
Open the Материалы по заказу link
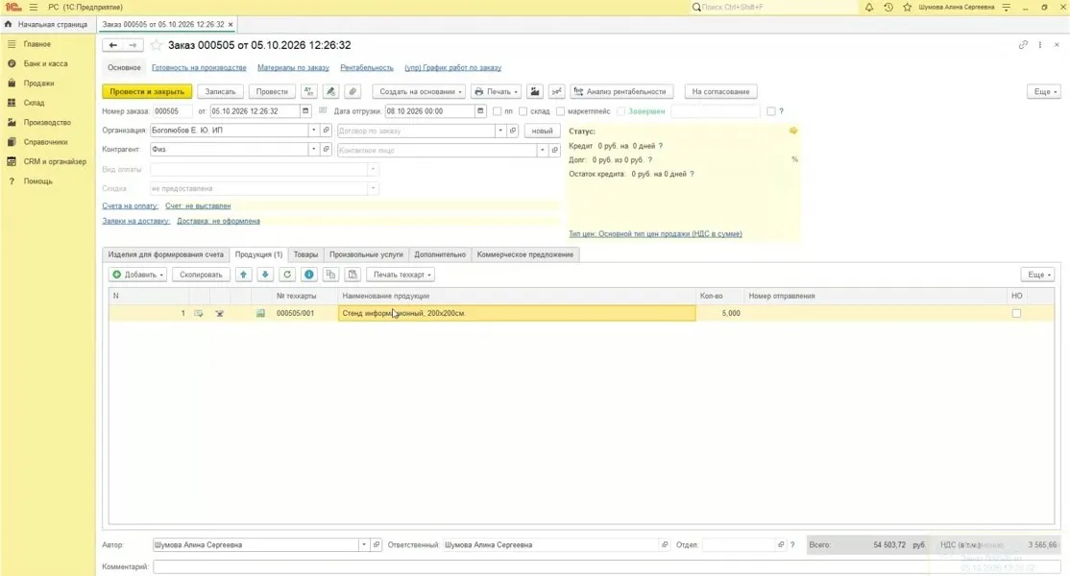coord(293,67)
